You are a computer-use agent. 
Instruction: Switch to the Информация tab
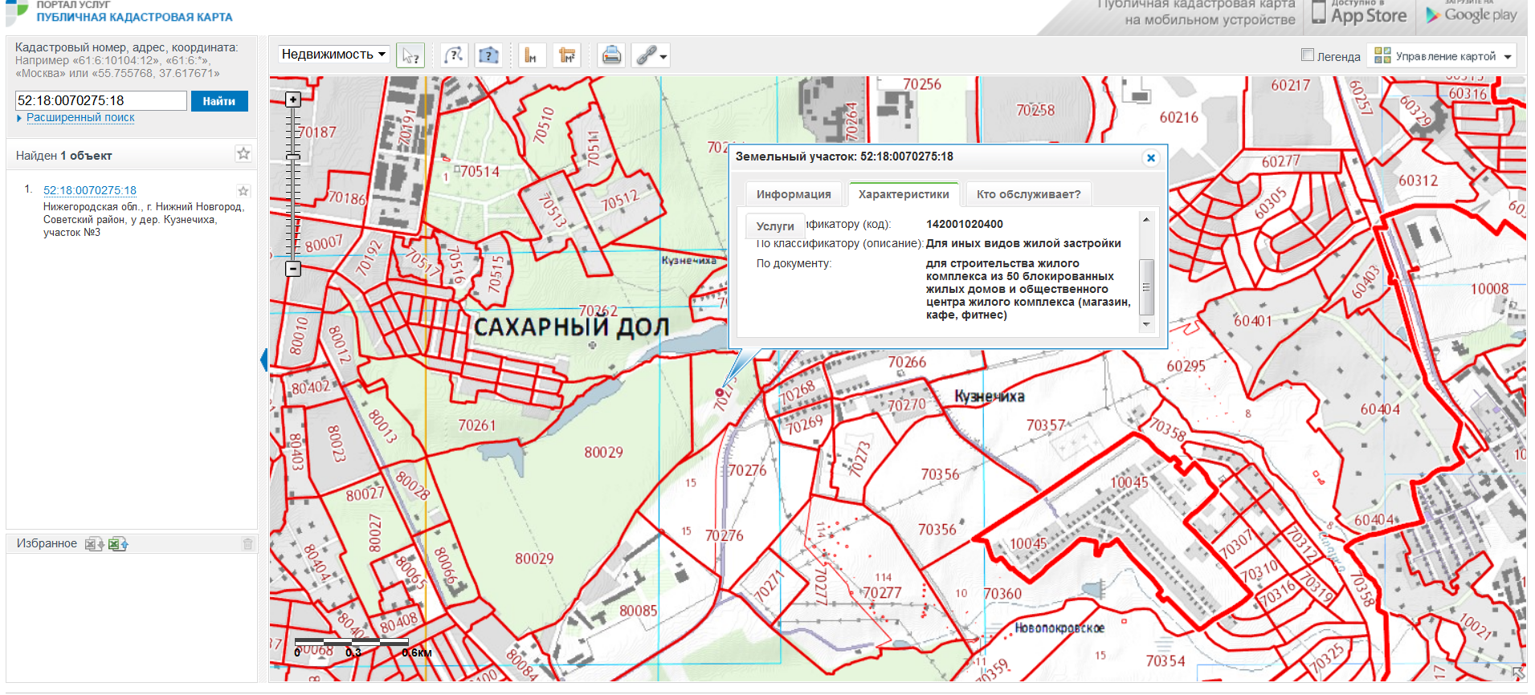[x=794, y=194]
